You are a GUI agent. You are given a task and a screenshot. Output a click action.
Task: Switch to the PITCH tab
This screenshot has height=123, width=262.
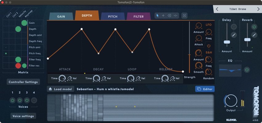pyautogui.click(x=113, y=17)
